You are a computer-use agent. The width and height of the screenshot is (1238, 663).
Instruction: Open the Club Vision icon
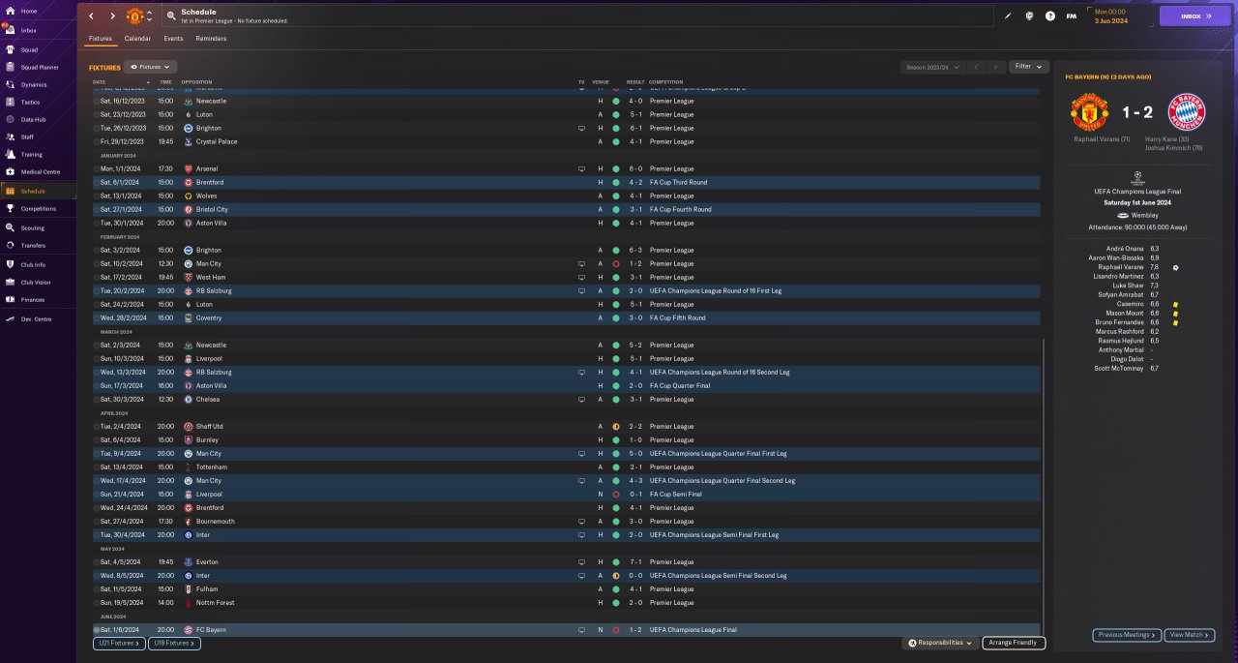click(x=10, y=282)
